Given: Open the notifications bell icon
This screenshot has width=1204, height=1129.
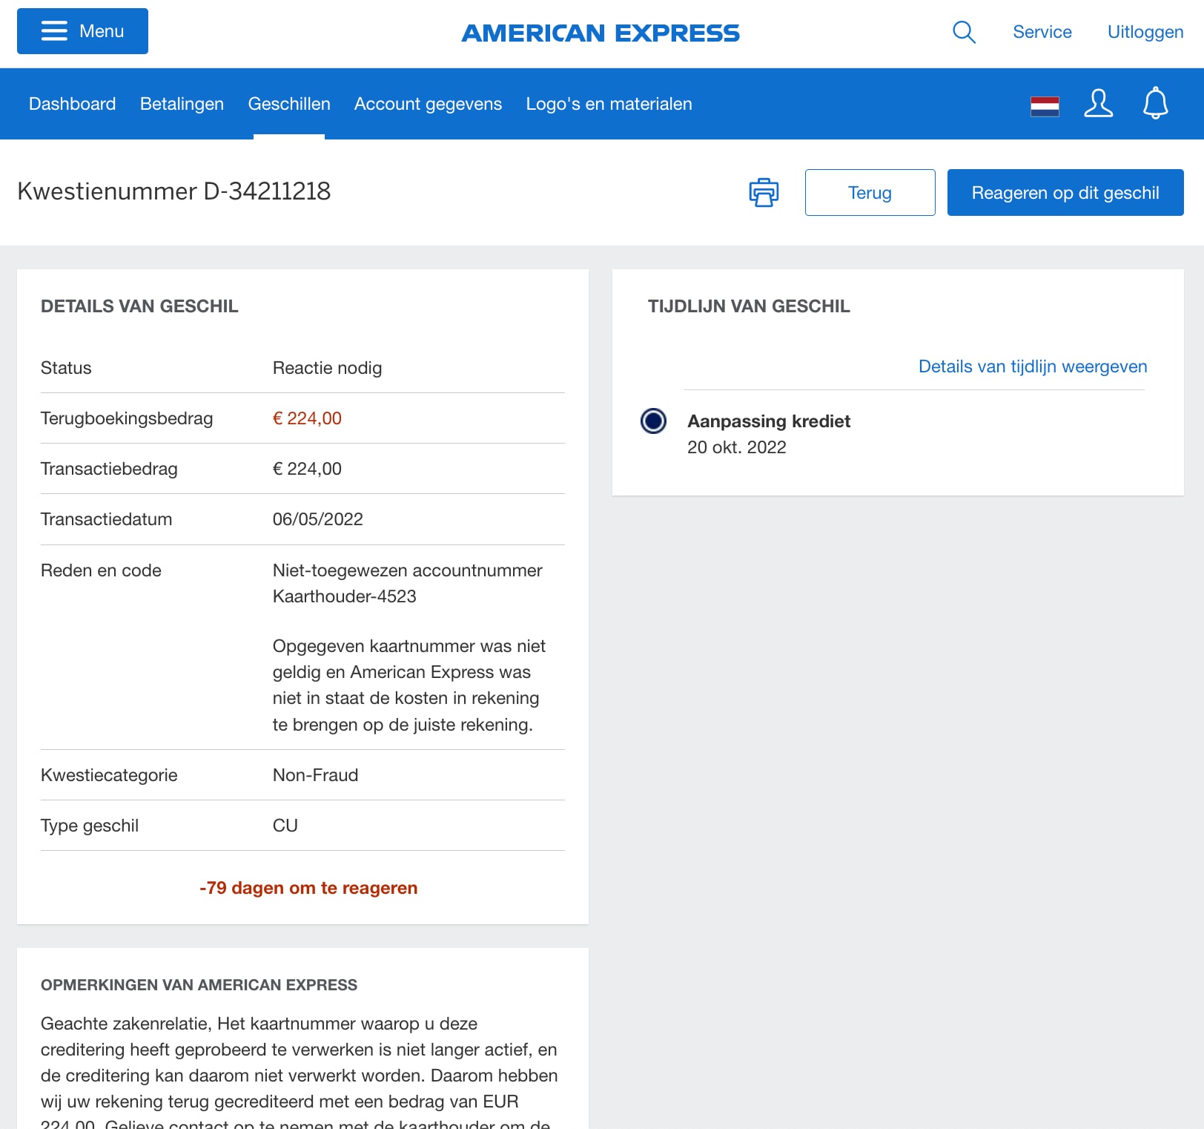Looking at the screenshot, I should tap(1156, 104).
